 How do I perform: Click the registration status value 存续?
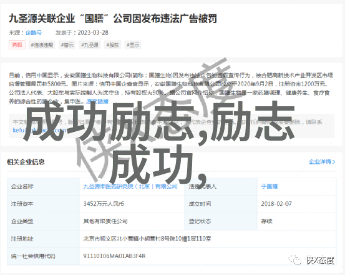(x=266, y=221)
